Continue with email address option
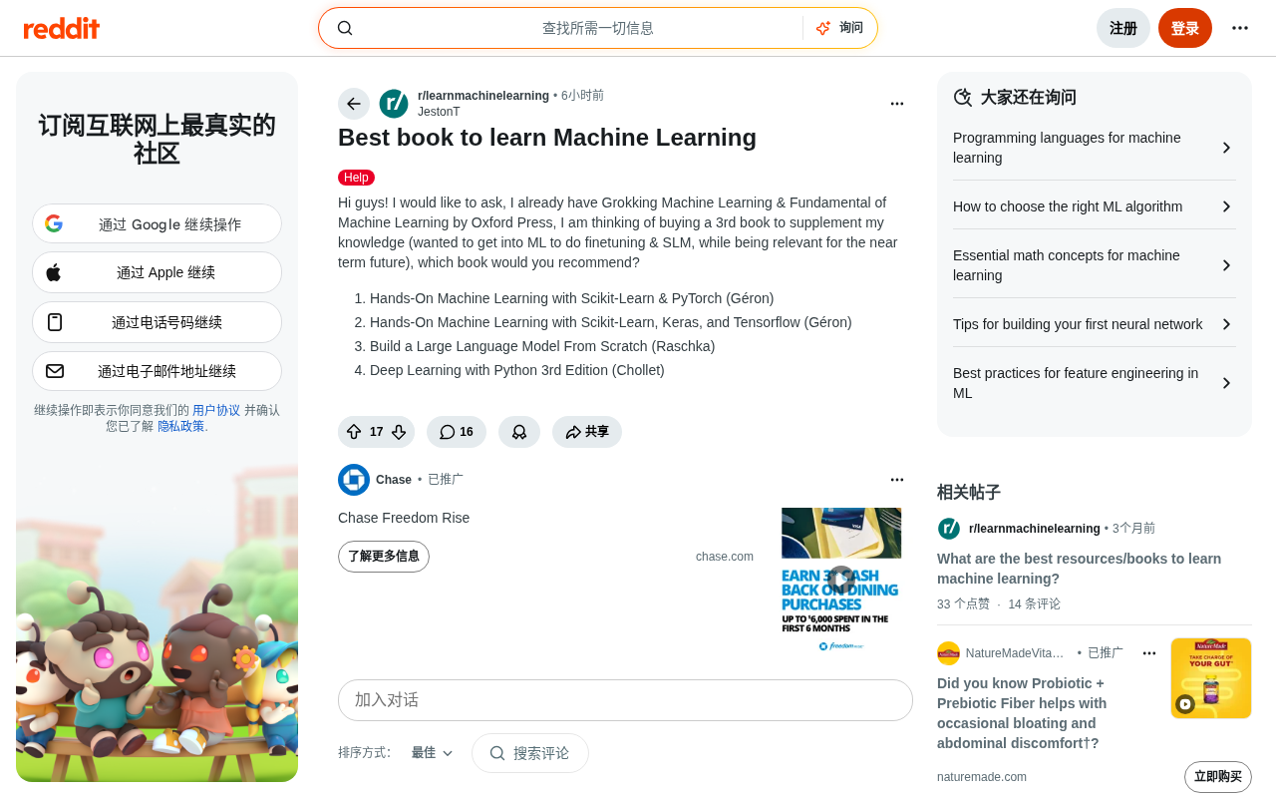This screenshot has width=1276, height=798. (157, 371)
